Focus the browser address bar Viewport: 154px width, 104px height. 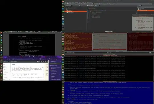tap(22, 59)
